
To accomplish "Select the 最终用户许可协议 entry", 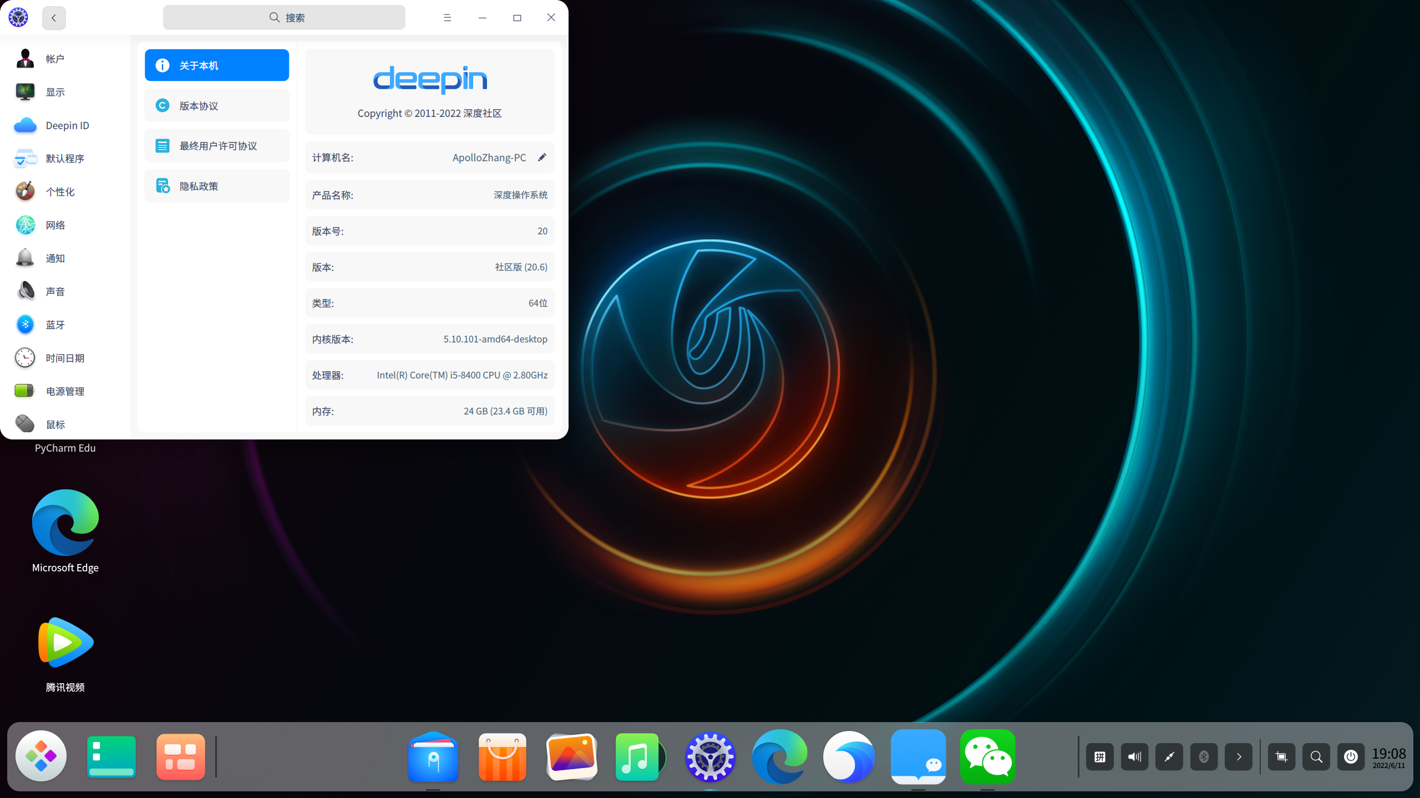I will [x=216, y=145].
